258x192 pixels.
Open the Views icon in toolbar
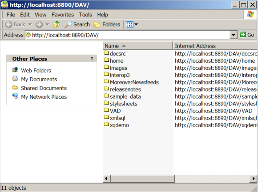pos(129,24)
